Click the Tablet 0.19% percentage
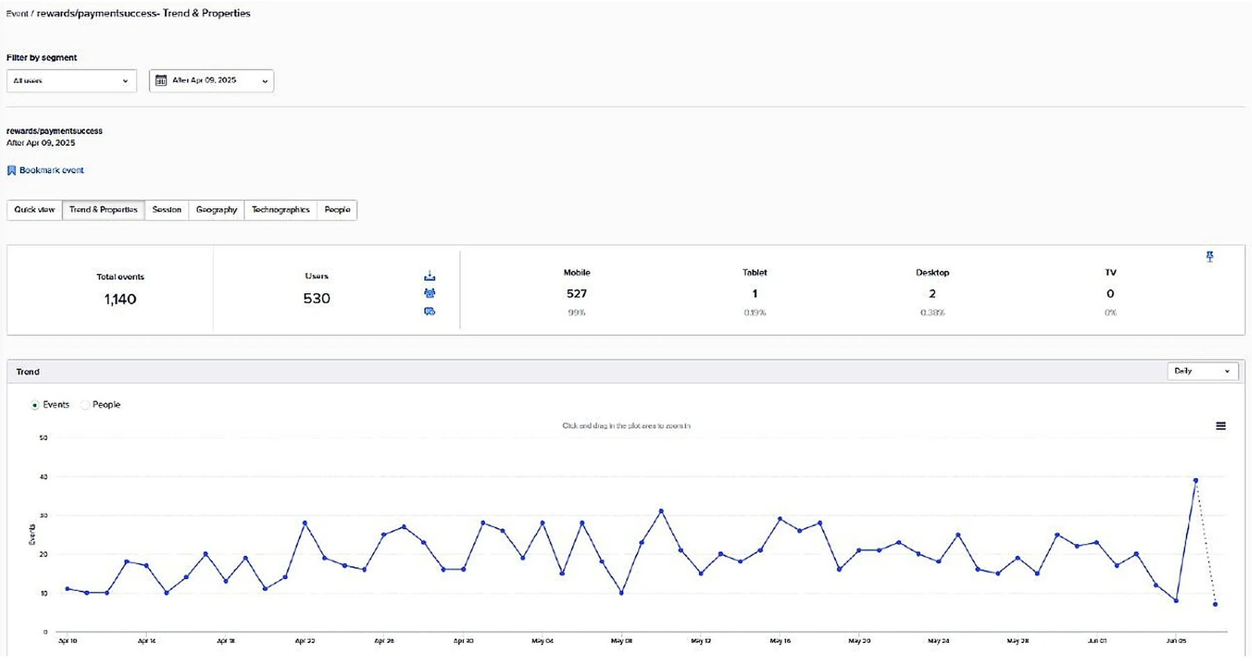Image resolution: width=1252 pixels, height=661 pixels. coord(755,313)
